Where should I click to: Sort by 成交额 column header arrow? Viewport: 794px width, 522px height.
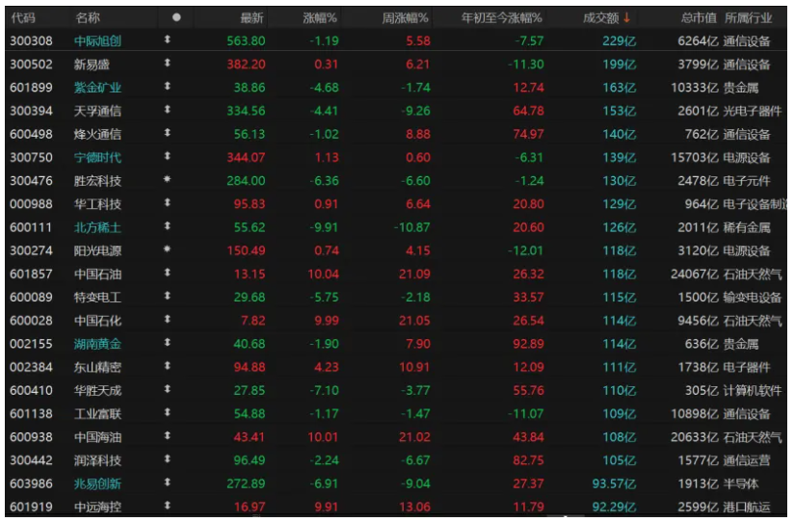pyautogui.click(x=627, y=17)
